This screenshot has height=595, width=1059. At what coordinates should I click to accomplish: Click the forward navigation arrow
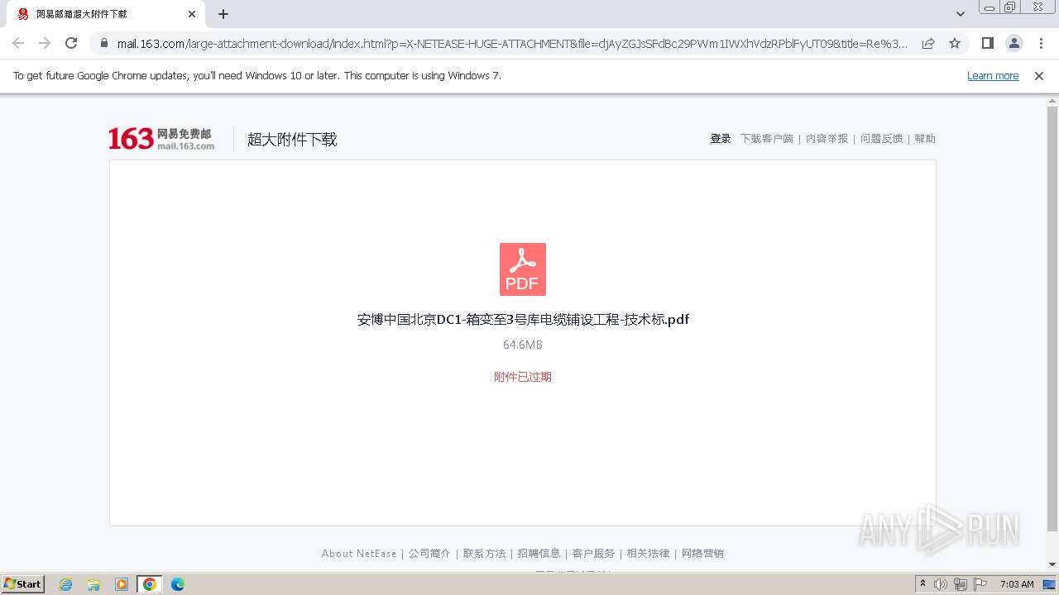45,43
